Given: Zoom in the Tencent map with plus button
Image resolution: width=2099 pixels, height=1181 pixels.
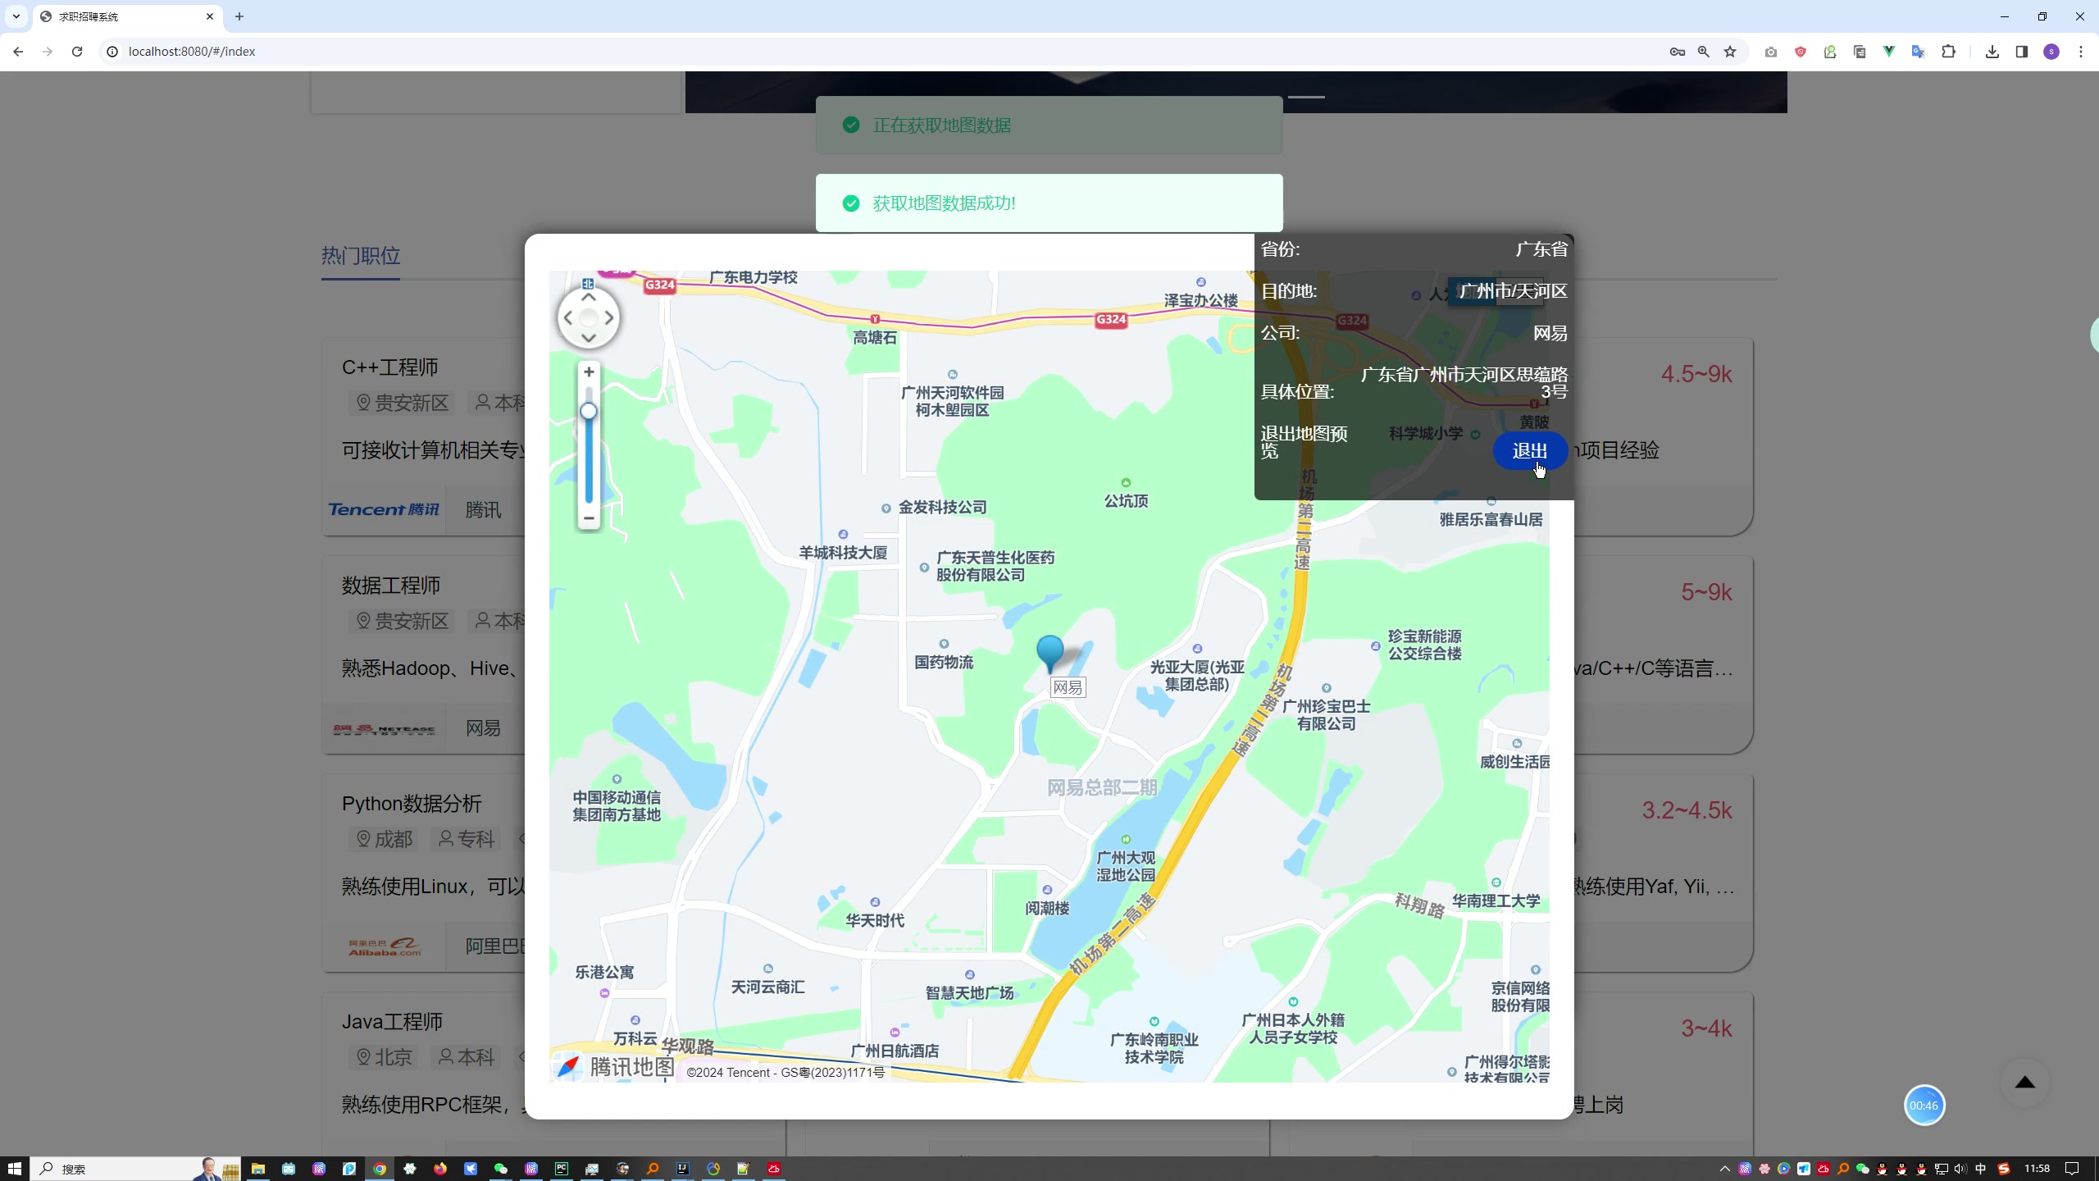Looking at the screenshot, I should (589, 372).
